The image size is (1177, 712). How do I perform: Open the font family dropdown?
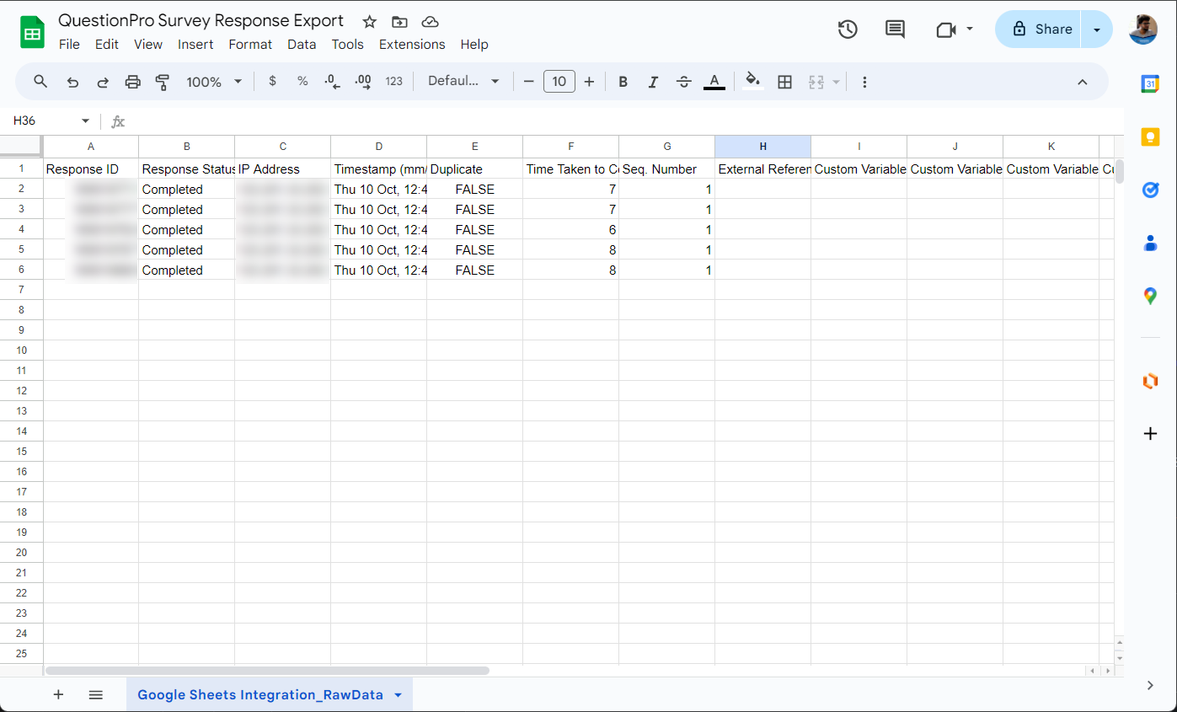point(463,82)
